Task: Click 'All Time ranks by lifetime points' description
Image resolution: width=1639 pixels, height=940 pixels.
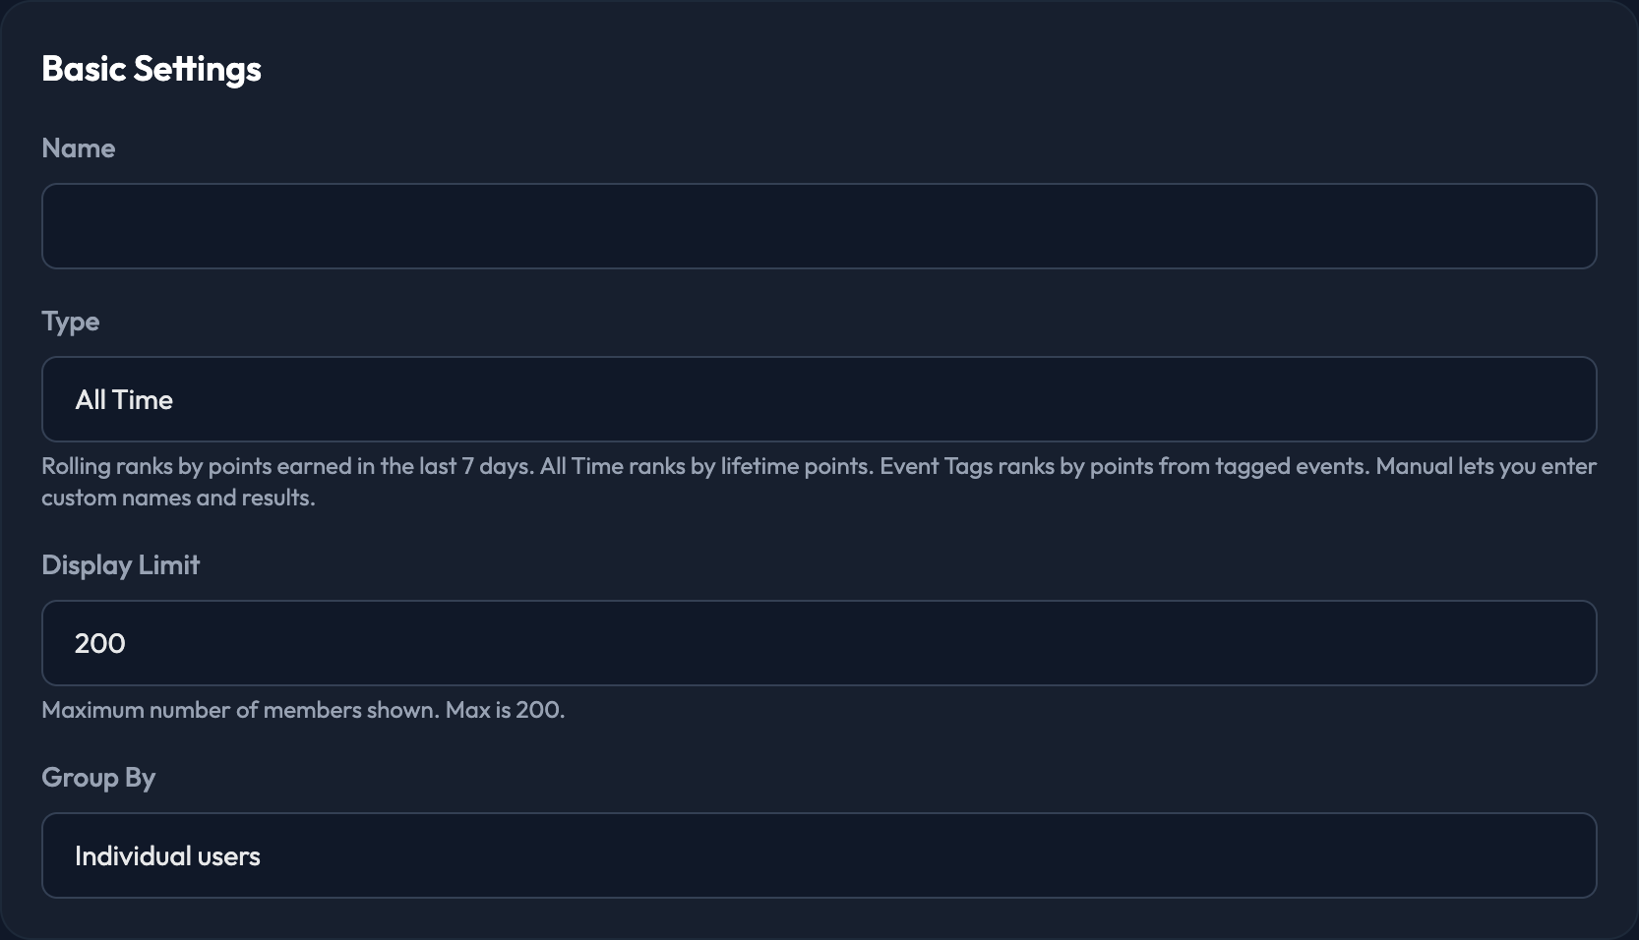Action: tap(706, 466)
